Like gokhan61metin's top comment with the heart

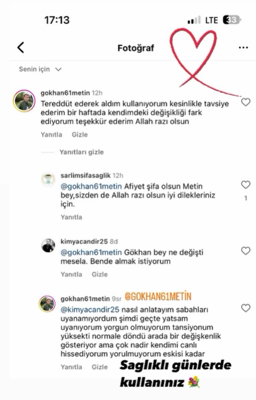pos(246,103)
